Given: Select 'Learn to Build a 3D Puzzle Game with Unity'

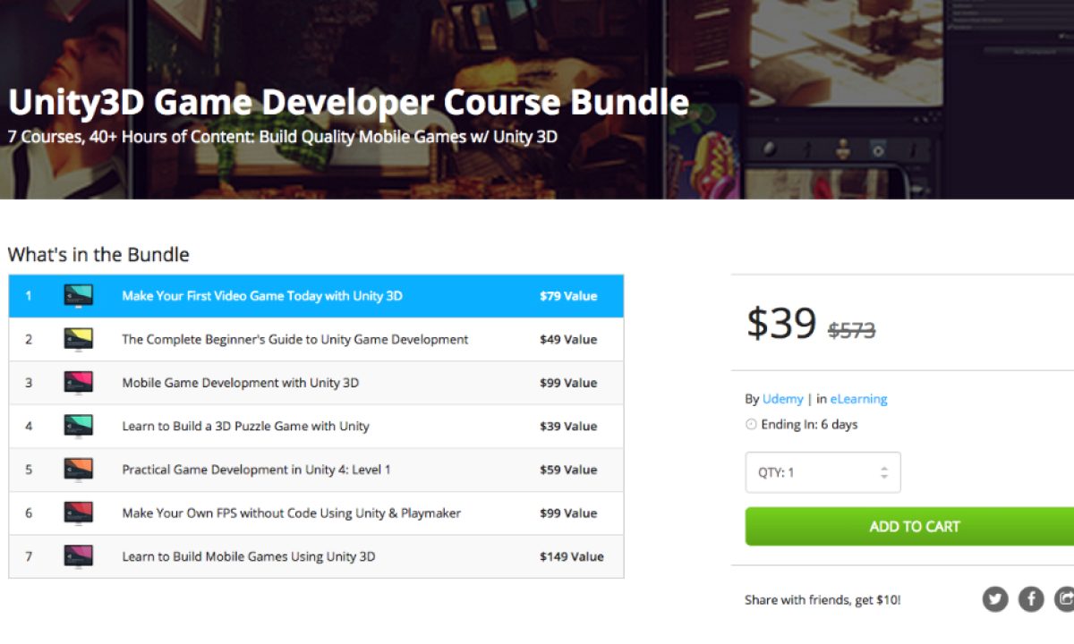Looking at the screenshot, I should click(x=245, y=426).
